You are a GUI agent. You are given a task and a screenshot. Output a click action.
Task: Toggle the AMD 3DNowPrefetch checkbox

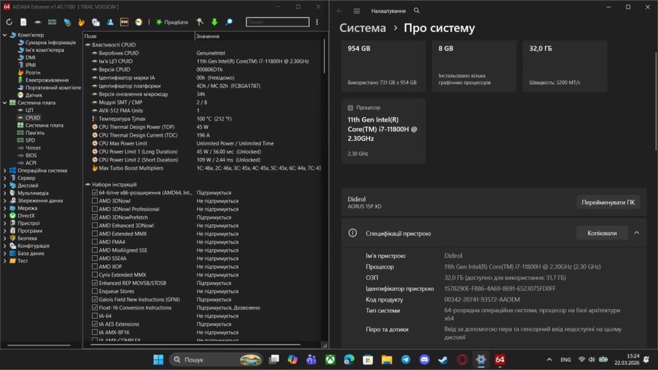click(x=95, y=218)
